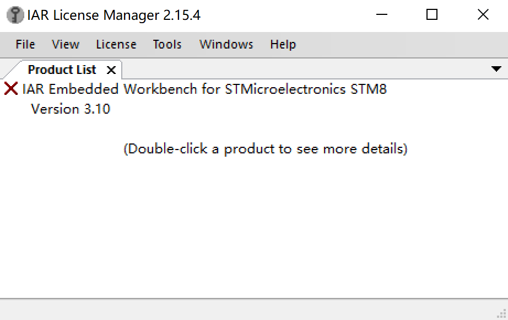
Task: Click the resize grip in the status bar
Action: pyautogui.click(x=501, y=313)
